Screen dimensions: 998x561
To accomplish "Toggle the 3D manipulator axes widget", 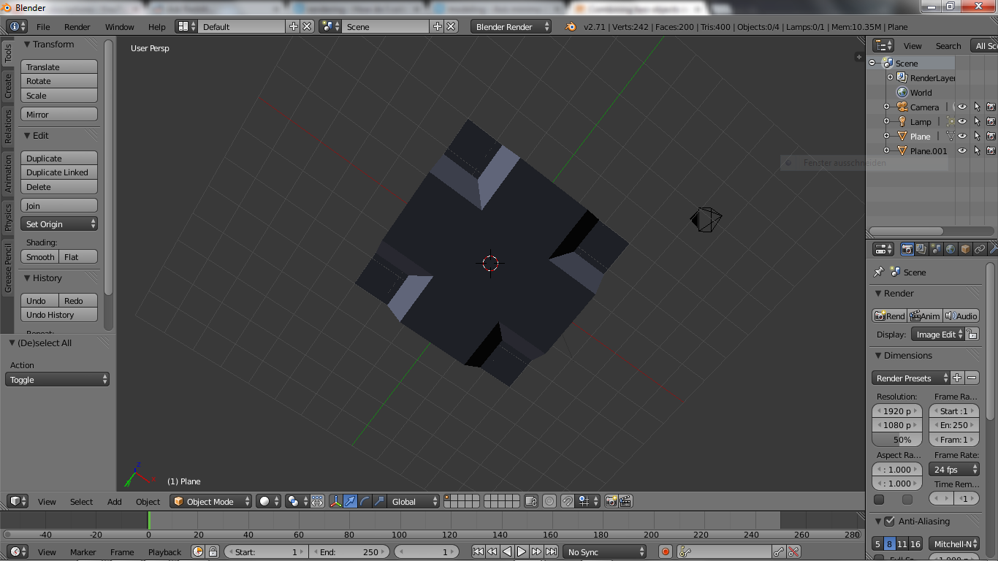I will point(336,501).
